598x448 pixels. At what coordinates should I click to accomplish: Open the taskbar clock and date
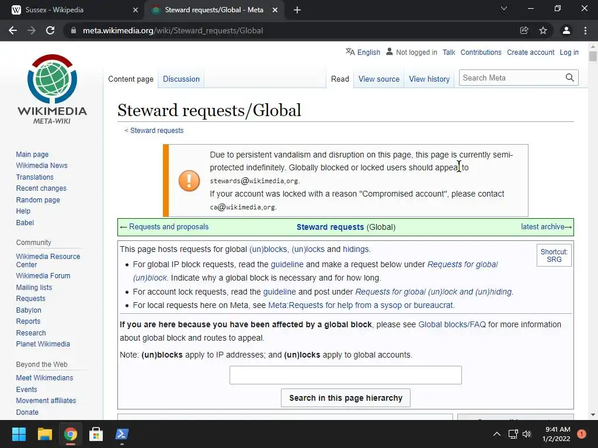(x=557, y=434)
